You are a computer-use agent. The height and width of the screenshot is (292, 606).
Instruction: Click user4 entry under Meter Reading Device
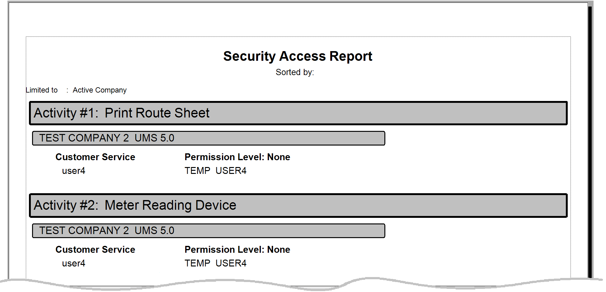click(73, 264)
